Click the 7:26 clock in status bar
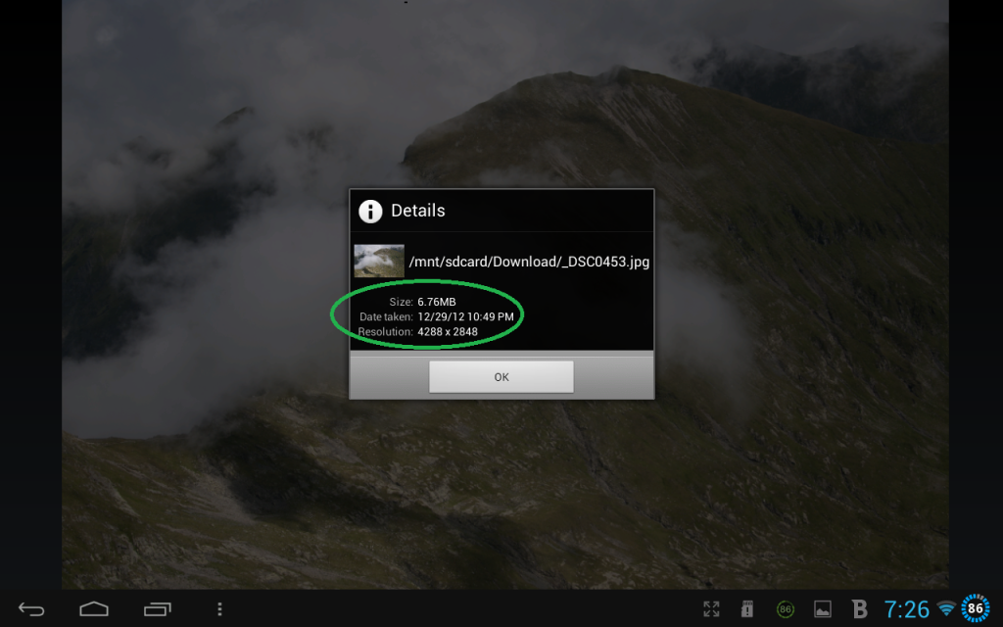 coord(906,609)
